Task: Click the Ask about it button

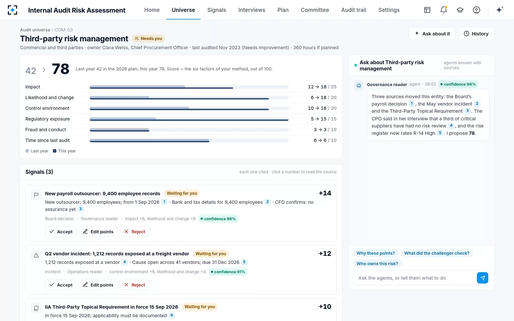Action: pyautogui.click(x=432, y=34)
